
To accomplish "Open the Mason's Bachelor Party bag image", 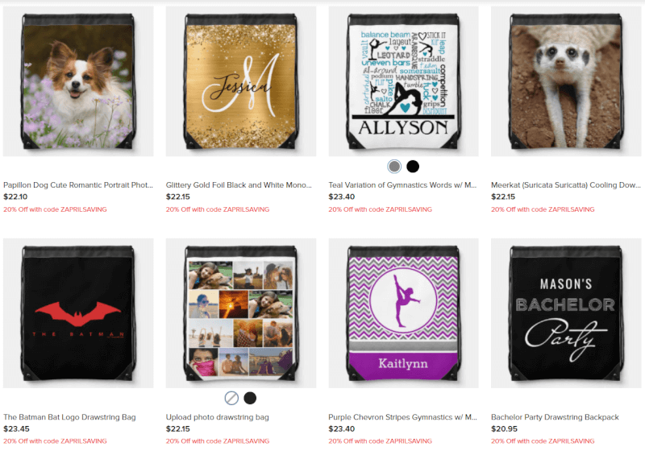I will tap(566, 313).
